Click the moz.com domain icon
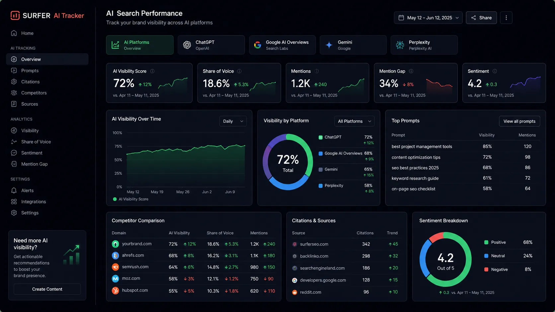 115,279
